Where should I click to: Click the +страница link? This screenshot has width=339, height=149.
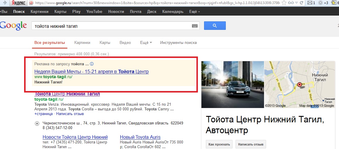click(44, 114)
